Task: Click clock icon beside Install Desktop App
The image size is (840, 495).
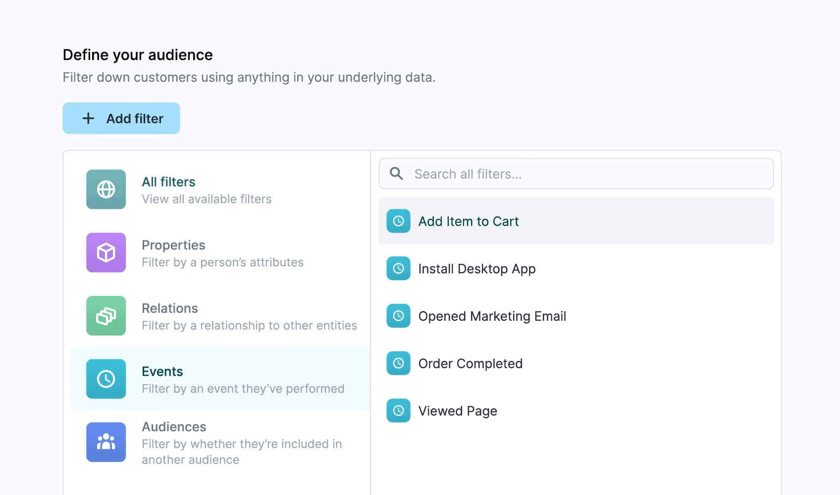Action: coord(398,268)
